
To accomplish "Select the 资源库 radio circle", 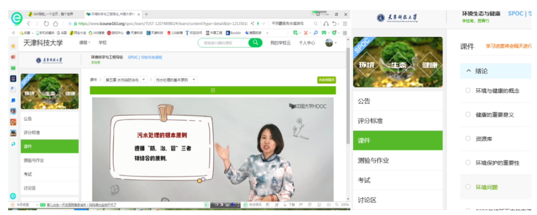I will 468,139.
